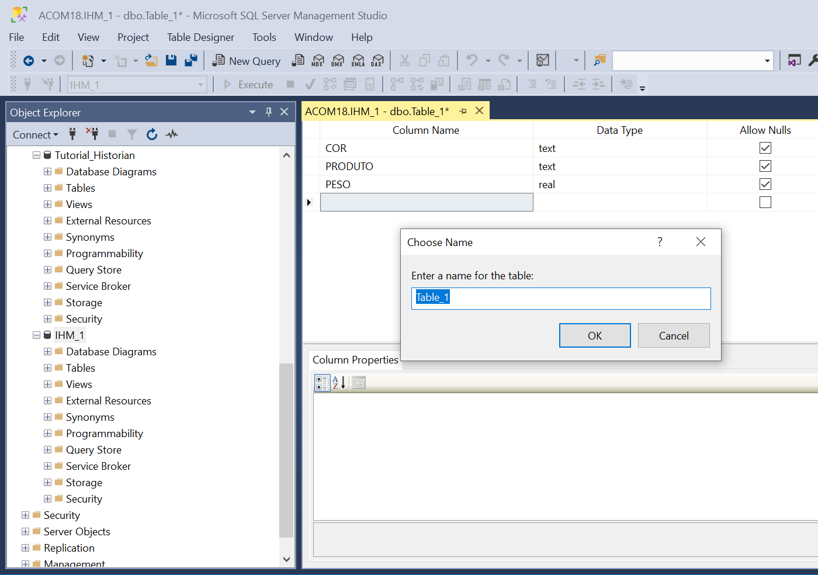
Task: Collapse the IHM_1 database node
Action: pos(36,335)
